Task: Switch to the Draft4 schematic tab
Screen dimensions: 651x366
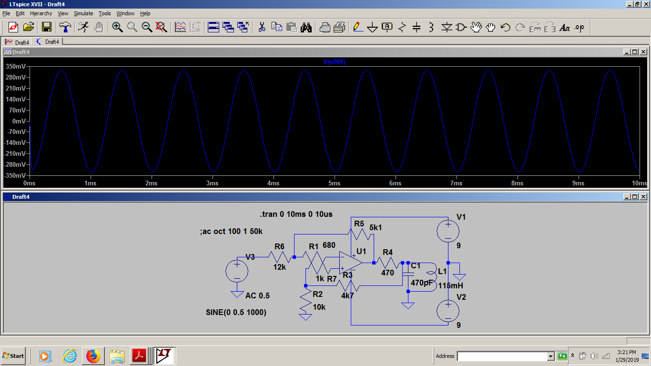Action: point(47,41)
